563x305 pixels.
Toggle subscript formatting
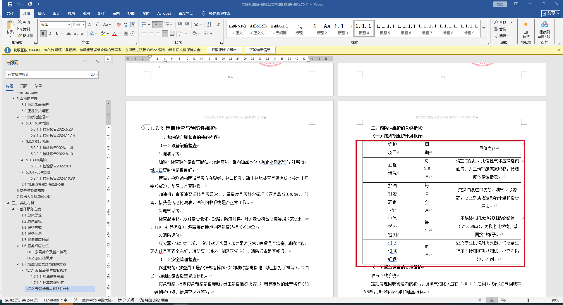pos(76,34)
